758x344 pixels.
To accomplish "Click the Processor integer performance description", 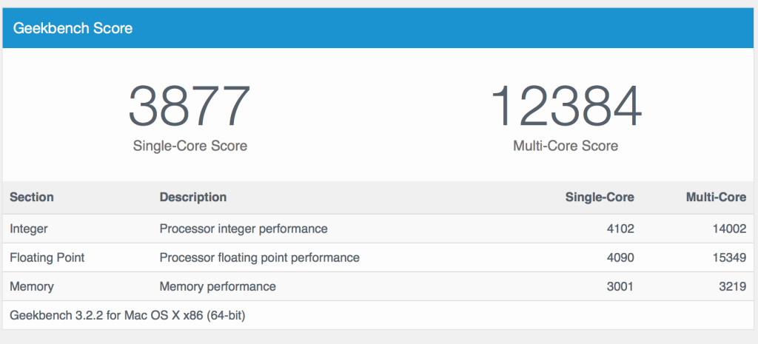I will [244, 229].
